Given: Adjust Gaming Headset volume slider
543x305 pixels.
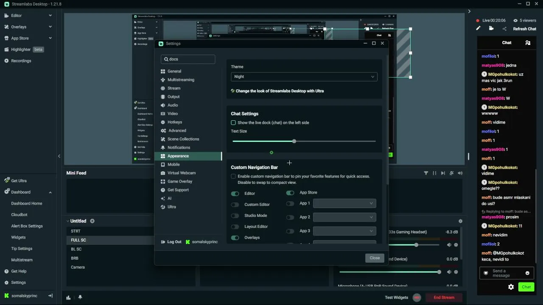Looking at the screenshot, I should click(x=389, y=245).
